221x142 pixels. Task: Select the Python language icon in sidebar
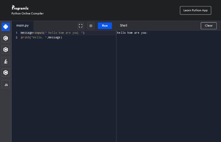tap(6, 27)
